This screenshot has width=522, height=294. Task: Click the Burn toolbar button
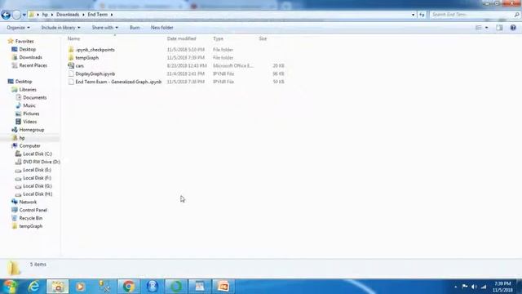(x=135, y=28)
